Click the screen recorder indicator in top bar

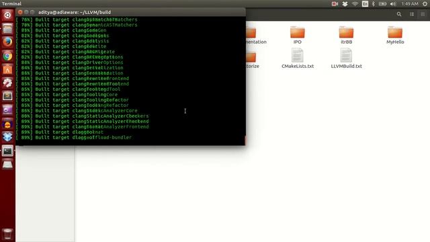coord(335,4)
